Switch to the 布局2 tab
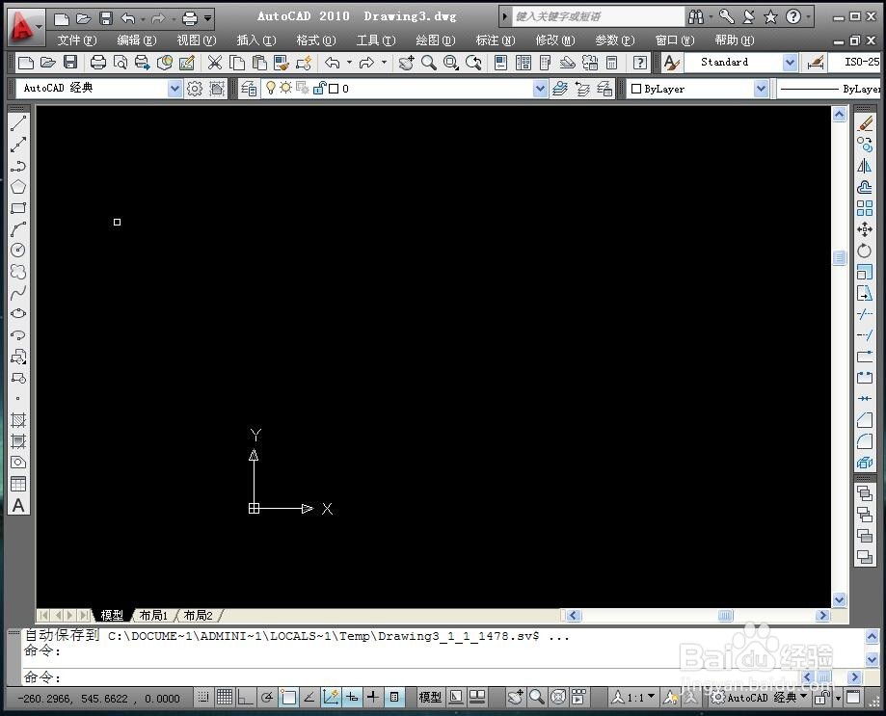This screenshot has height=716, width=886. click(x=198, y=615)
